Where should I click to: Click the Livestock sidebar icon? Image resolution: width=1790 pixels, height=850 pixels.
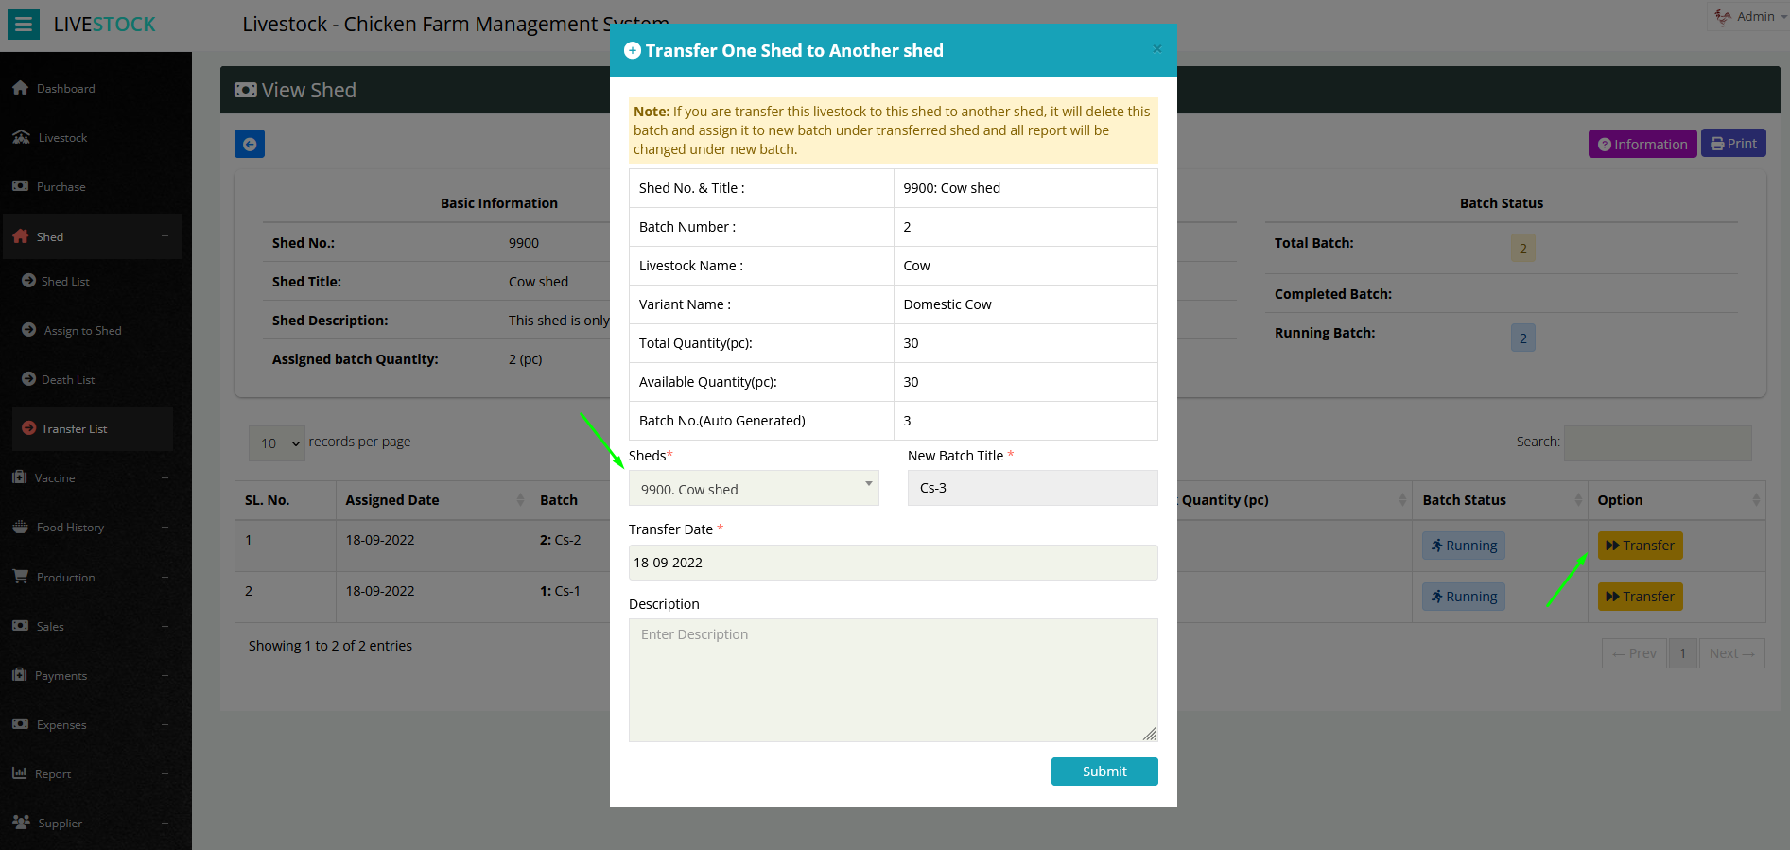click(21, 137)
